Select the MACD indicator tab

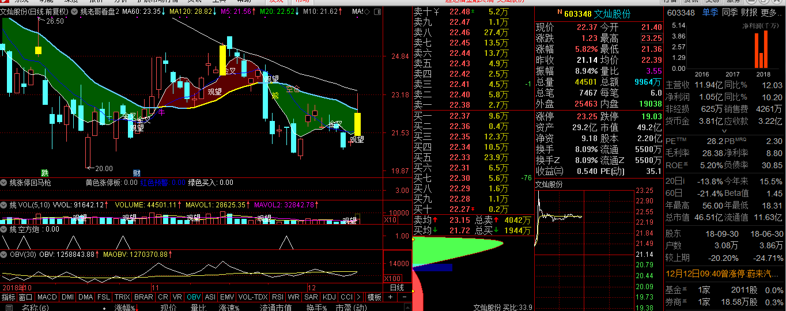(47, 297)
